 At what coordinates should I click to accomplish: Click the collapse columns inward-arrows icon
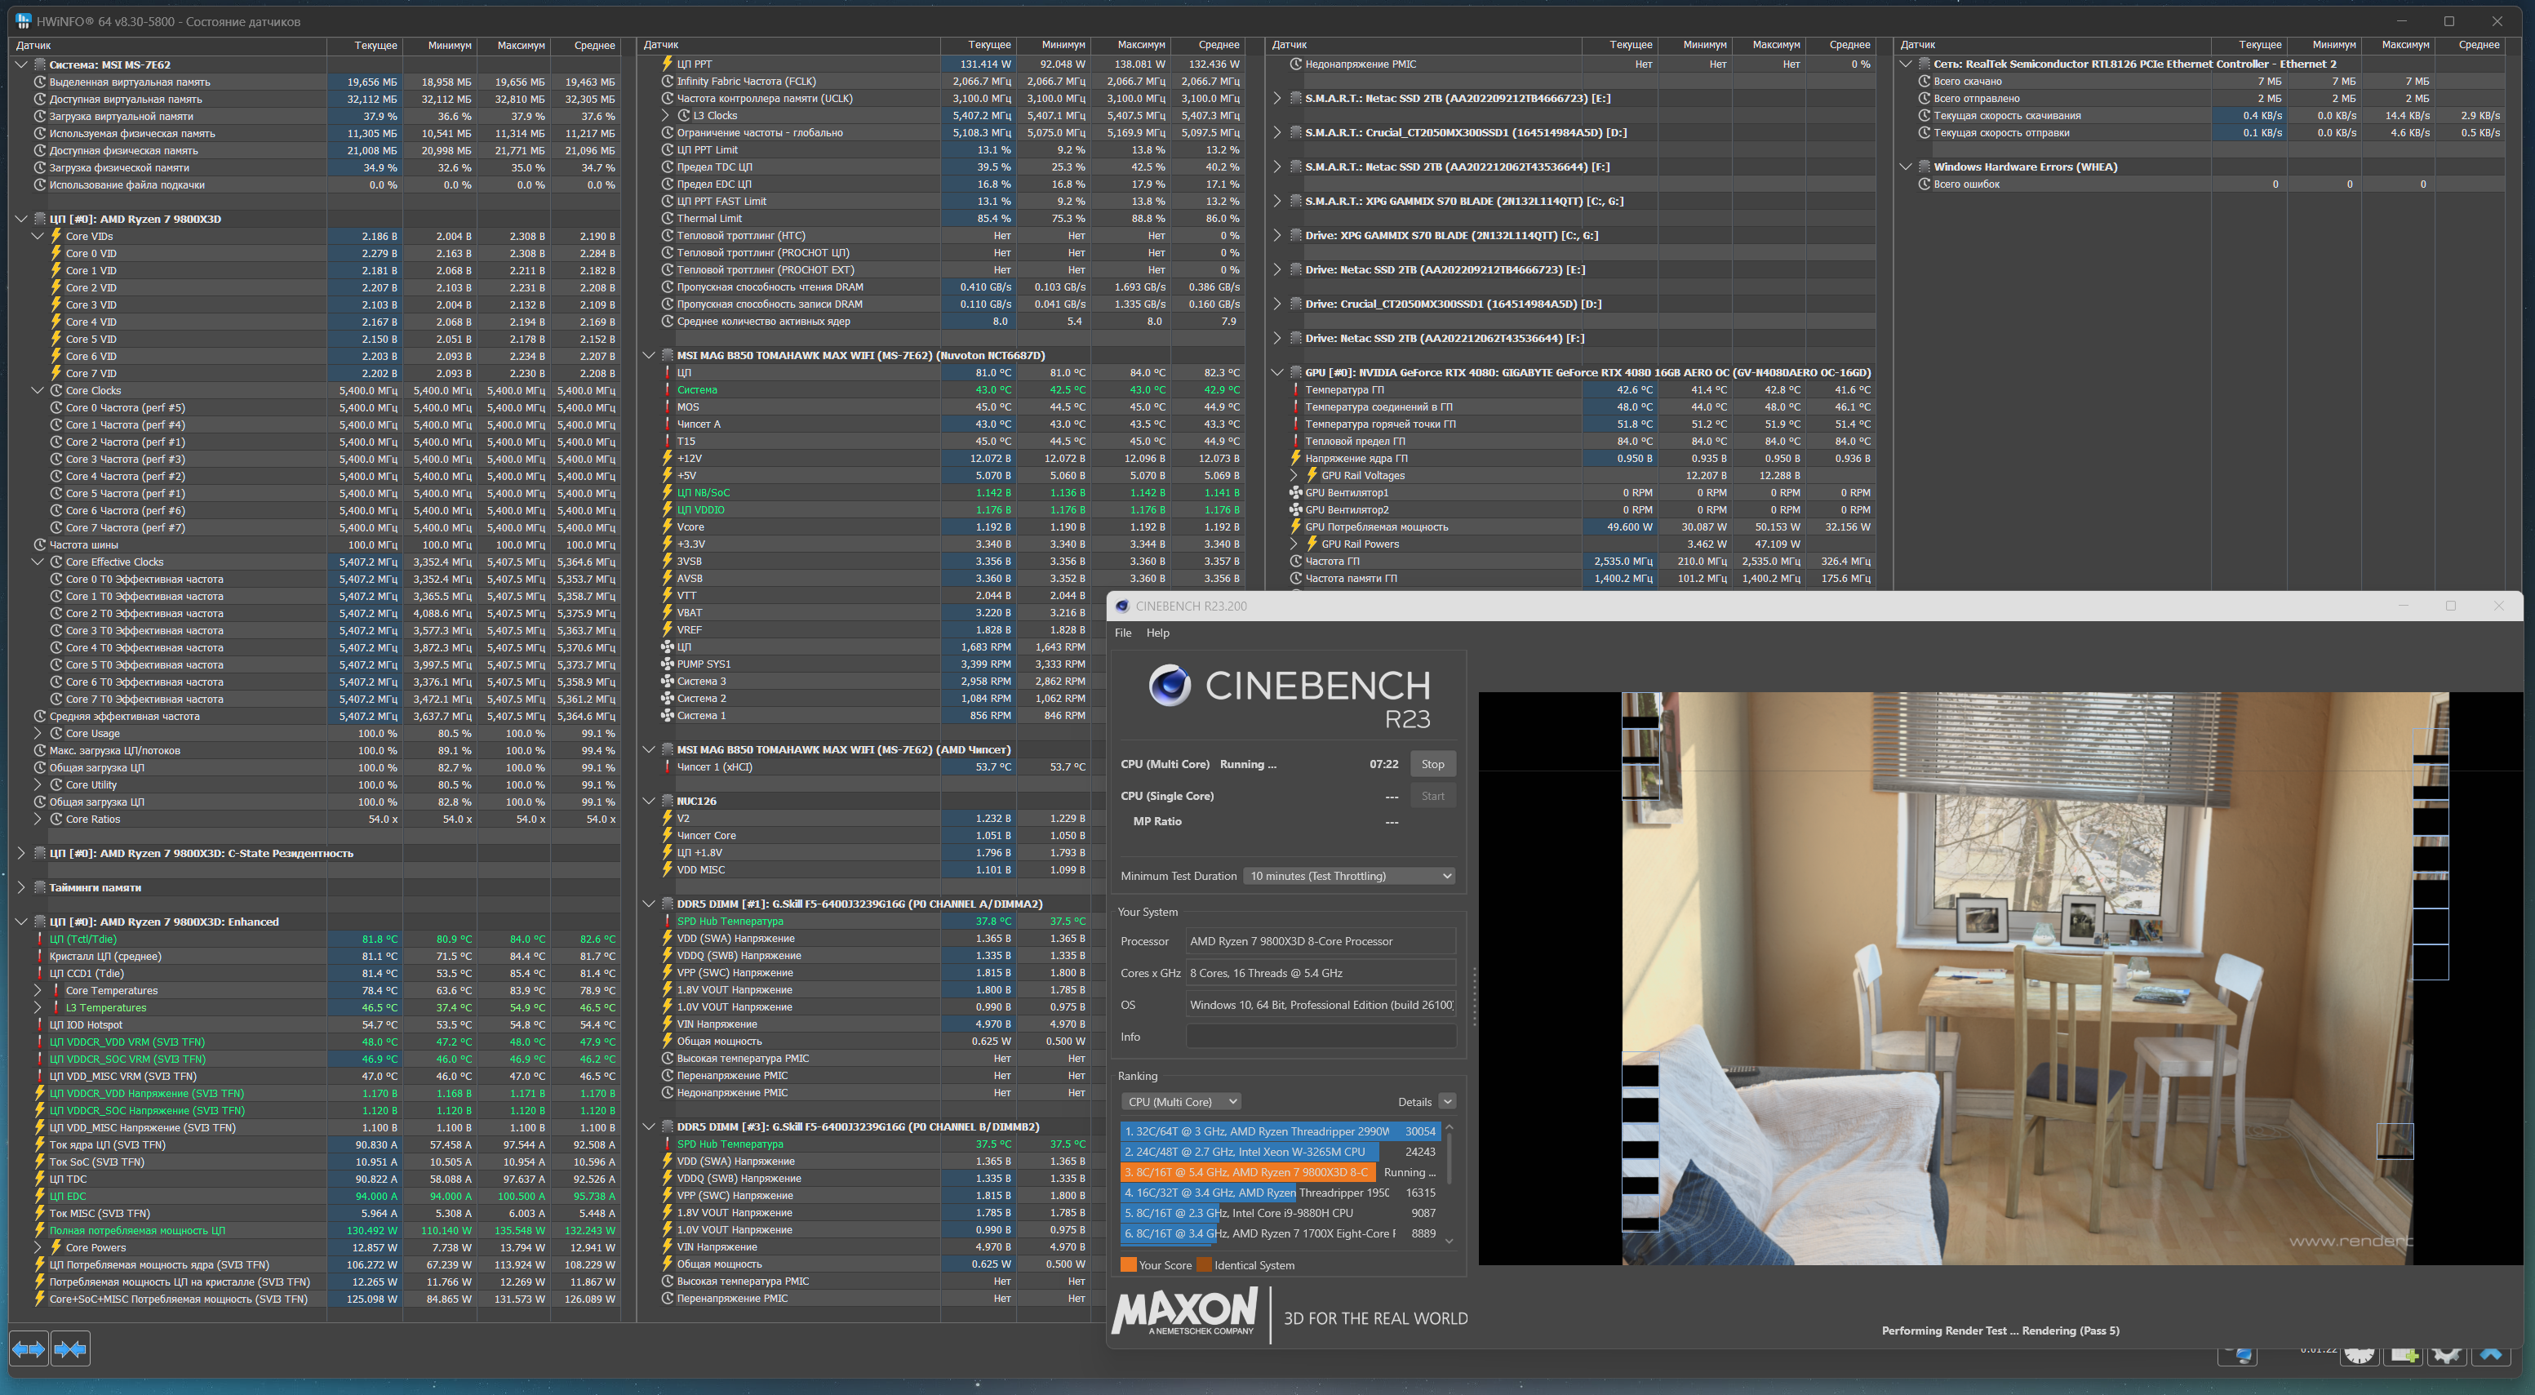tap(70, 1348)
